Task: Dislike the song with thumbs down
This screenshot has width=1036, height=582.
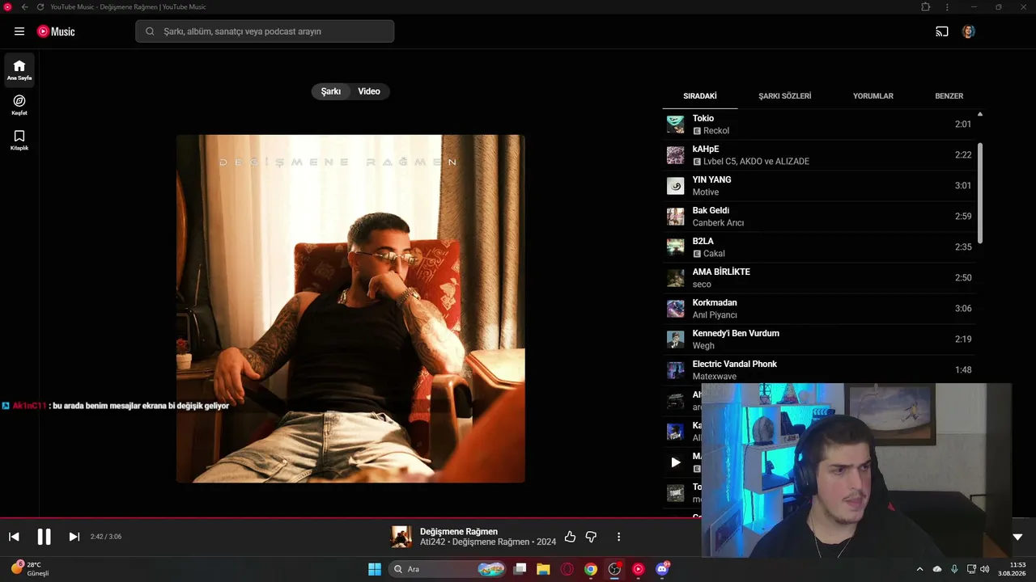Action: pyautogui.click(x=591, y=537)
